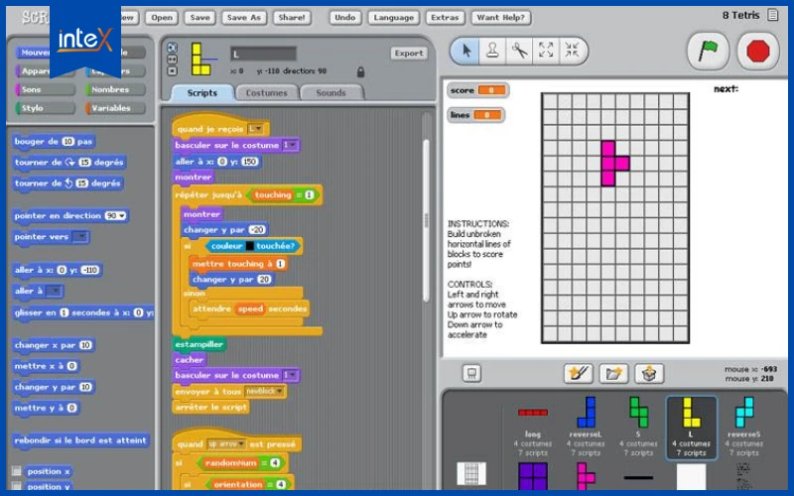Click the scripts area vertical scrollbar
This screenshot has height=496, width=794.
coord(426,220)
